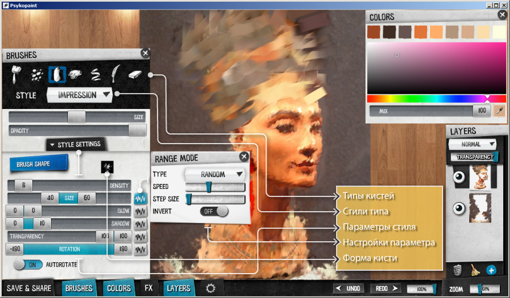Viewport: 510px width, 298px height.
Task: Select the splatter dots brush type
Action: coord(37,75)
